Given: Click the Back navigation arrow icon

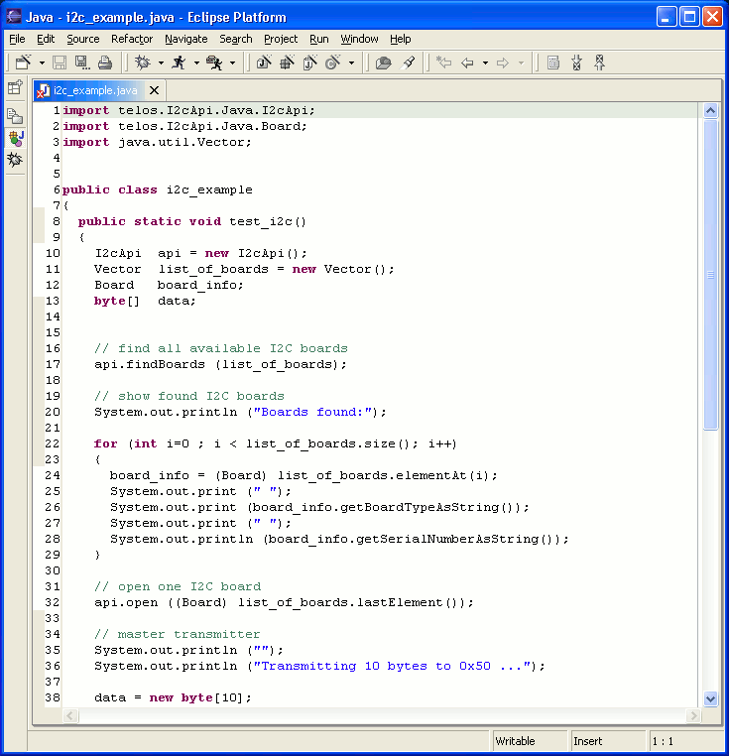Looking at the screenshot, I should [467, 63].
